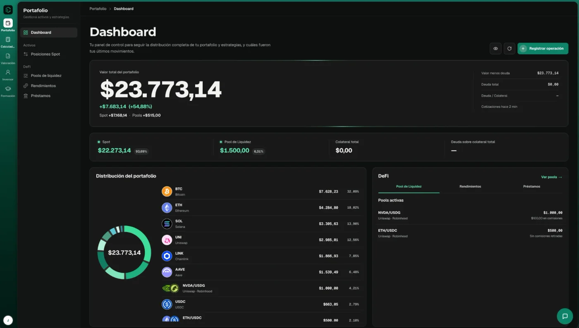Open the Valoración section icon
Screen dimensions: 579x328
click(8, 56)
